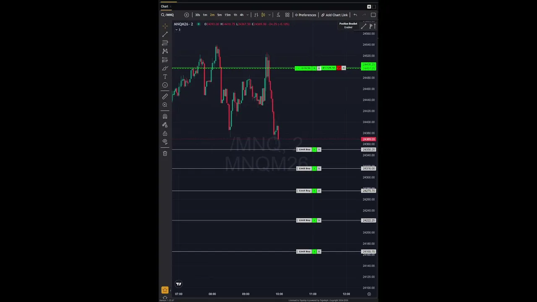Image resolution: width=537 pixels, height=302 pixels.
Task: Switch to the 1h timeframe
Action: (x=235, y=15)
